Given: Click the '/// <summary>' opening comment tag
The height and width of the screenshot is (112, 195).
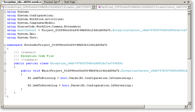Looking at the screenshot, I should [25, 52].
